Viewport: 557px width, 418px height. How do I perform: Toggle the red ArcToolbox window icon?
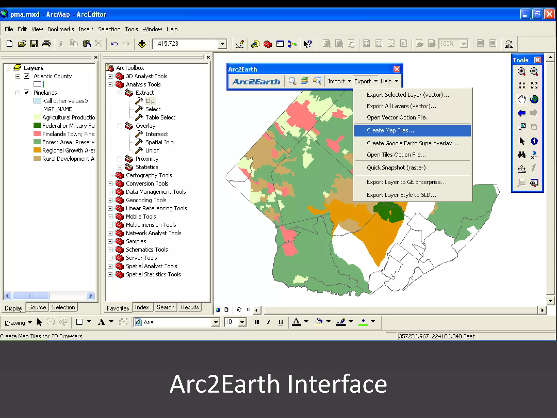click(x=268, y=44)
